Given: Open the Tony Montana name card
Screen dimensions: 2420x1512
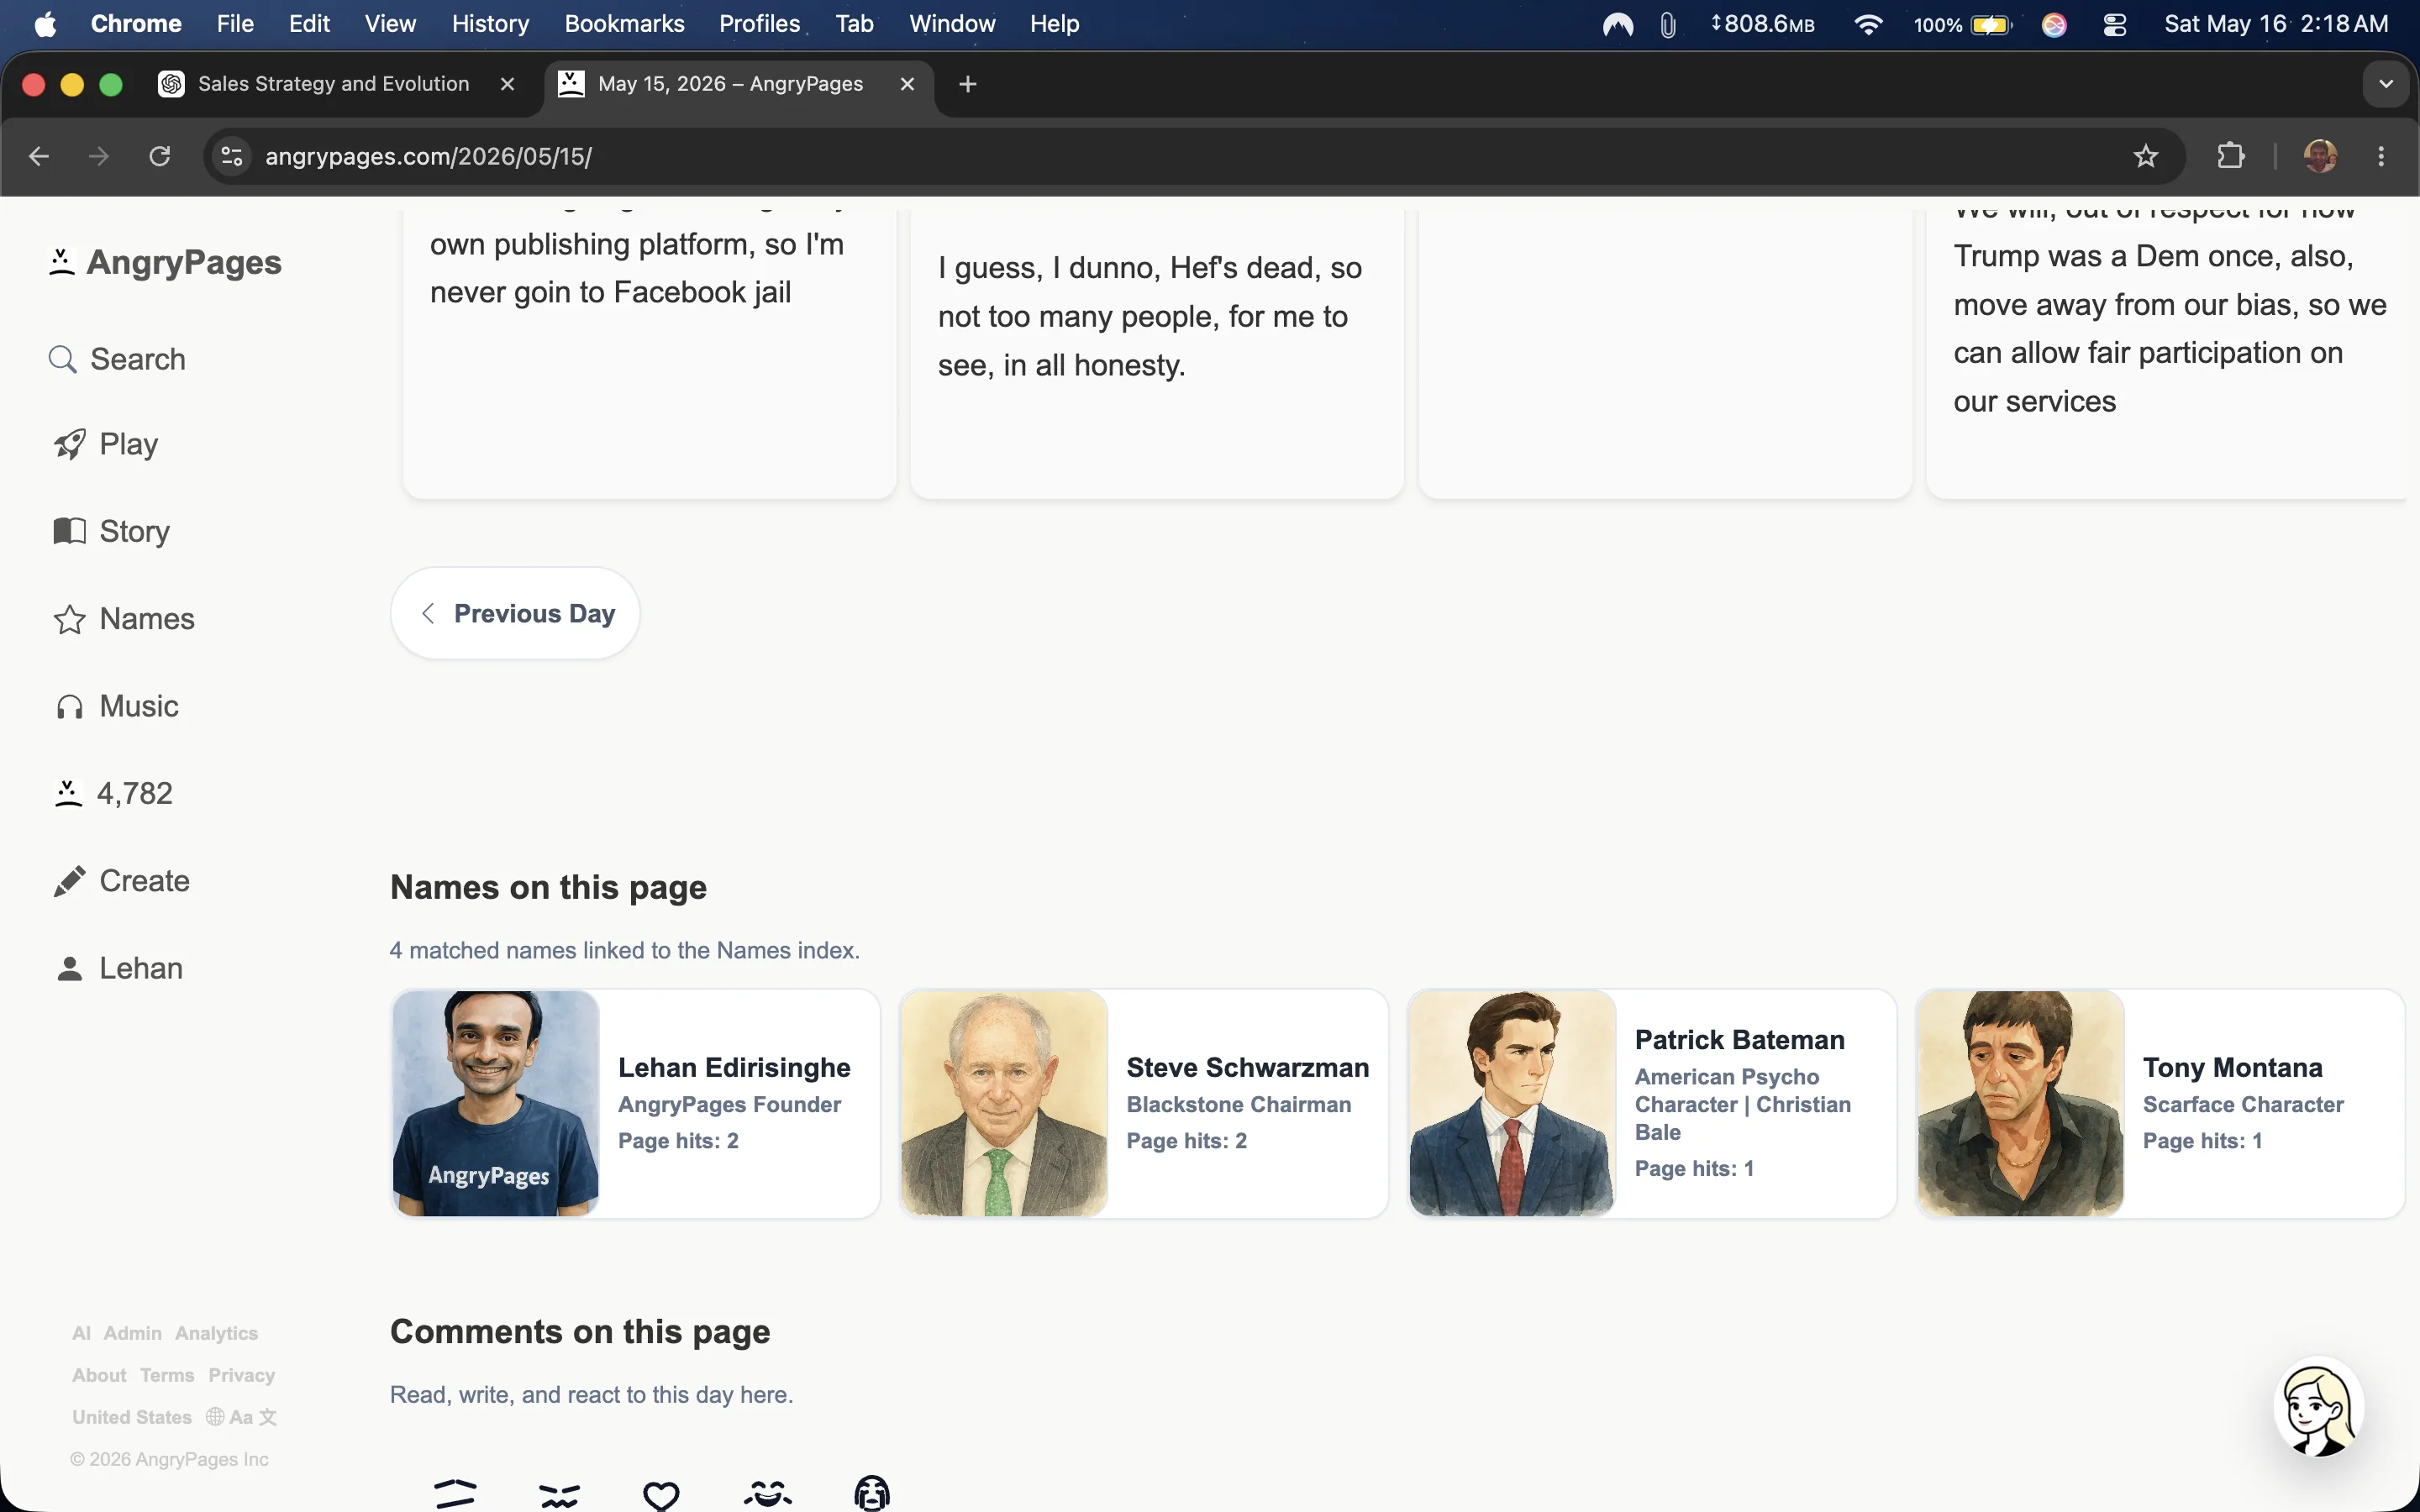Looking at the screenshot, I should pos(2160,1103).
